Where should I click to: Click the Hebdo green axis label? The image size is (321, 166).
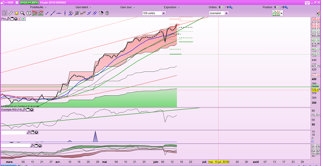tap(315, 86)
